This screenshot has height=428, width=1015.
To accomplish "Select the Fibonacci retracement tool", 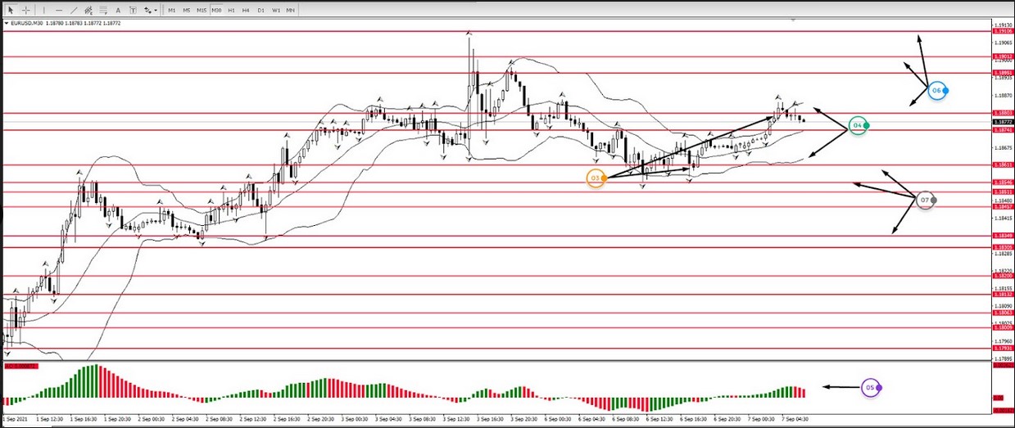I will (x=104, y=10).
